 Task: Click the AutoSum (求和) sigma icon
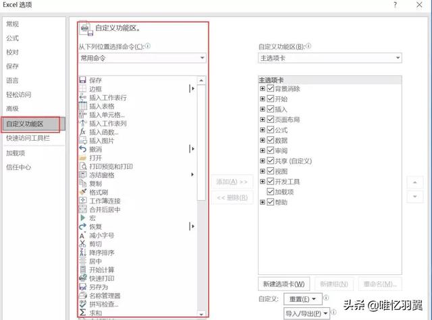point(82,313)
